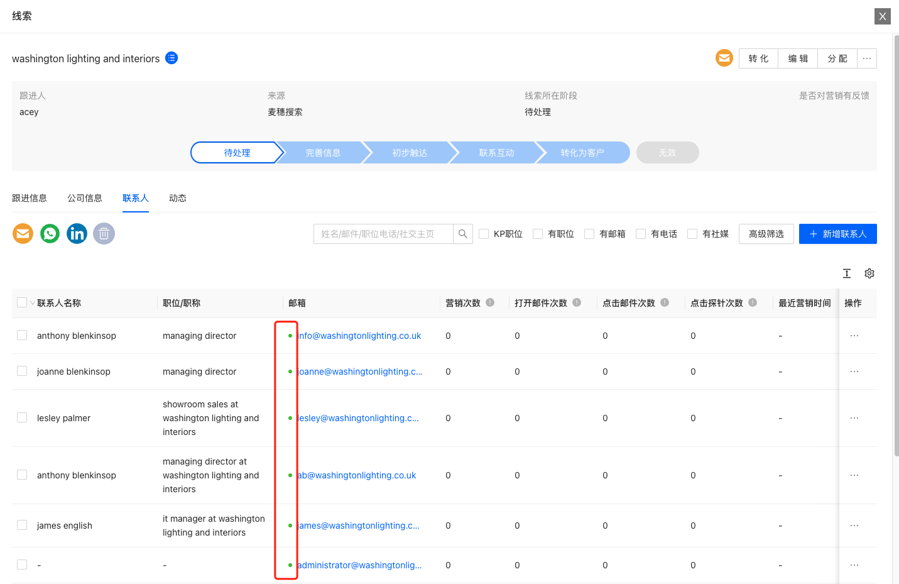Toggle 有社媒 filter checkbox
The height and width of the screenshot is (584, 899).
point(692,234)
